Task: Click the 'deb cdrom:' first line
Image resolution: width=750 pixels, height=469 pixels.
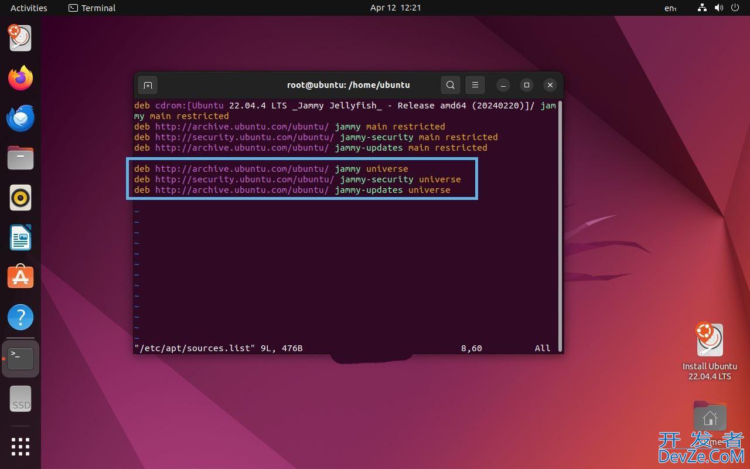Action: pos(345,106)
